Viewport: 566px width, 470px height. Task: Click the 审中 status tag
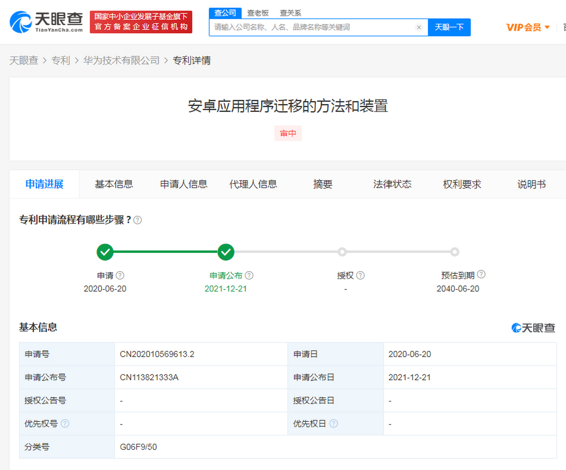(288, 133)
